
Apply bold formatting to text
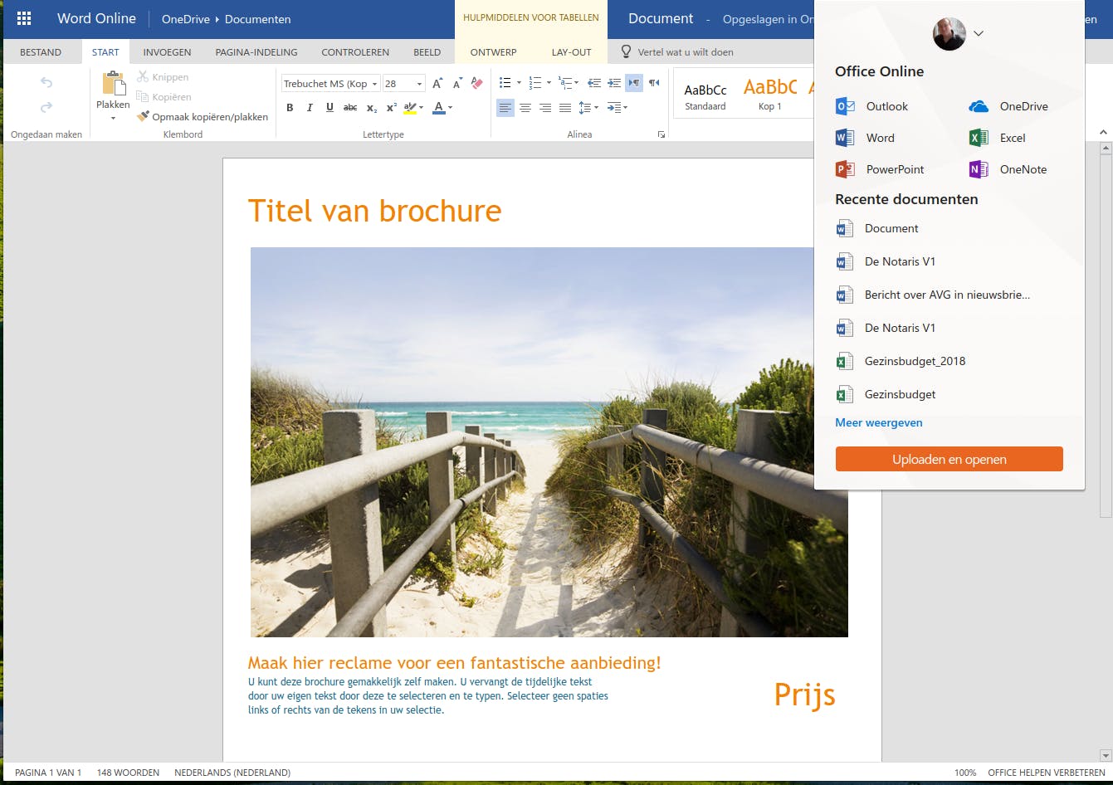290,107
